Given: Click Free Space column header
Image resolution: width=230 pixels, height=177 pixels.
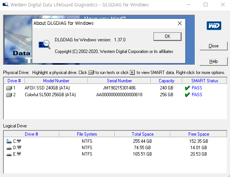Looking at the screenshot, I should pyautogui.click(x=198, y=134).
